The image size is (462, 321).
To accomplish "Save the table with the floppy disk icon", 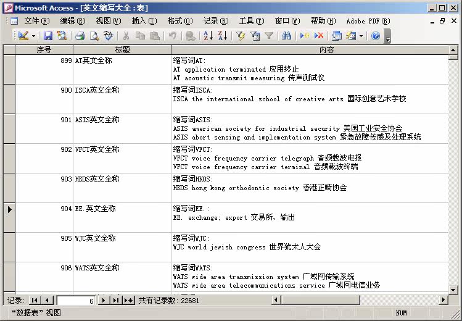I will (47, 36).
